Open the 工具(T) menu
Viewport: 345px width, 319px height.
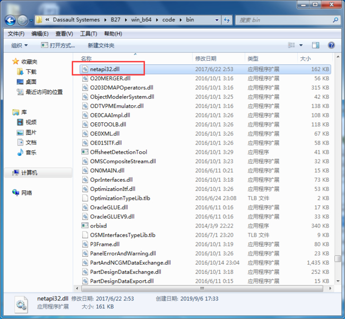(x=89, y=33)
